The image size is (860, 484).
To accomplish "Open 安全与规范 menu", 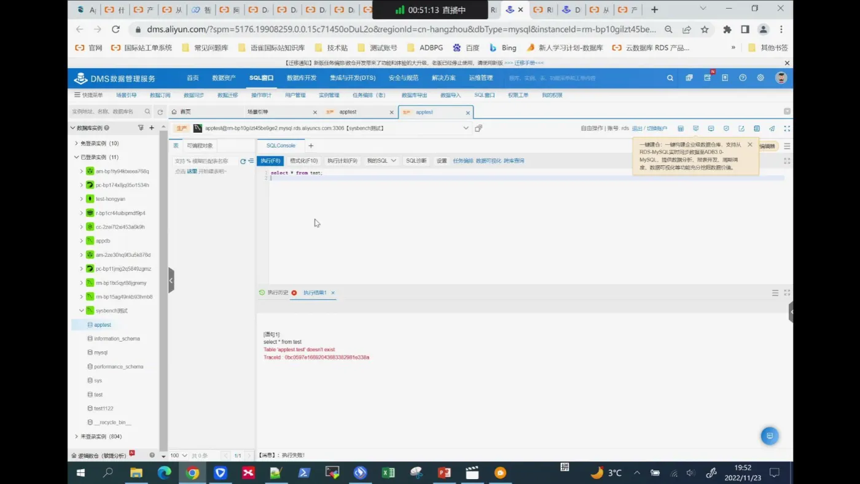I will 404,78.
